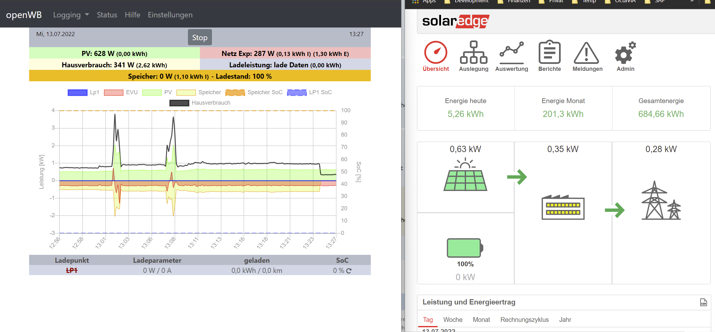715x332 pixels.
Task: Click the 0,35 kW consumption value
Action: coord(563,149)
